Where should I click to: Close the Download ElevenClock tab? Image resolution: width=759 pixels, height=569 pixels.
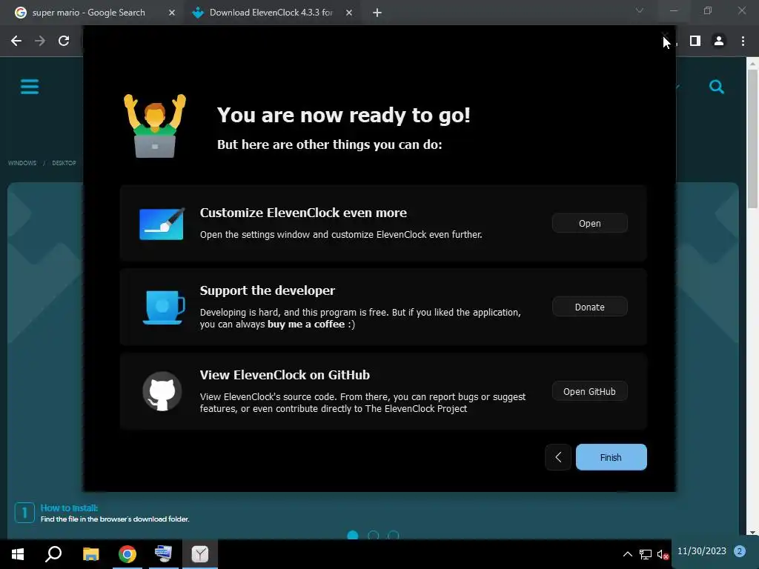349,13
